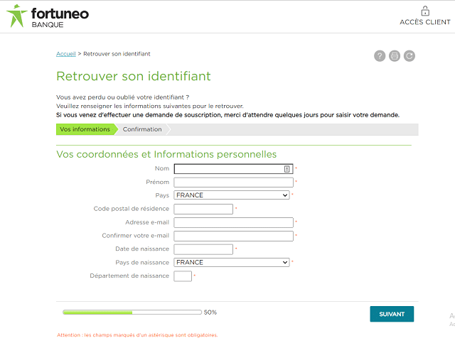The height and width of the screenshot is (343, 455).
Task: Click the refresh circular arrow icon
Action: pos(409,56)
